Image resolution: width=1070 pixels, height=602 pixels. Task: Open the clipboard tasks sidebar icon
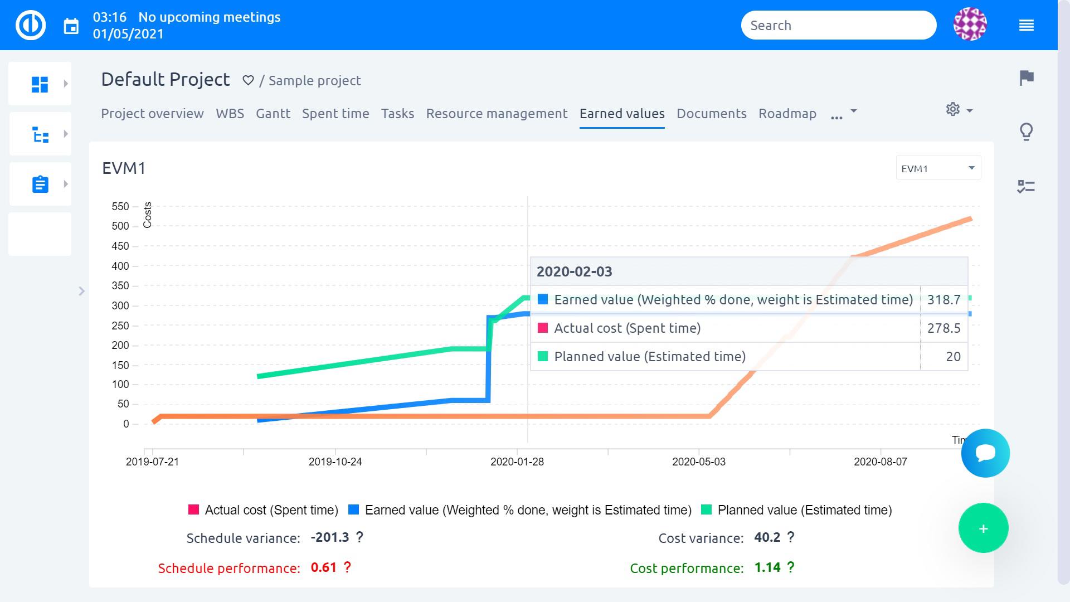click(x=40, y=185)
